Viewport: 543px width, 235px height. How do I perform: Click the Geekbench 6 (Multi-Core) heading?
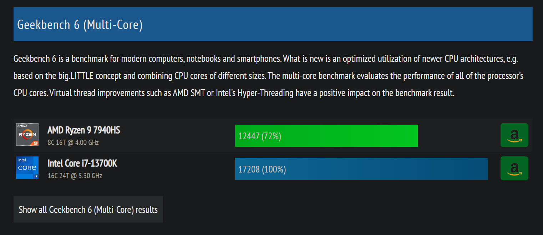coord(80,25)
